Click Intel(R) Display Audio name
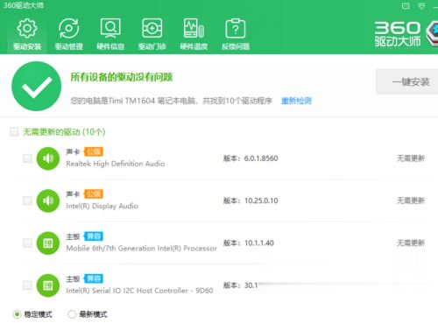Viewport: 438px width, 323px height. 102,206
